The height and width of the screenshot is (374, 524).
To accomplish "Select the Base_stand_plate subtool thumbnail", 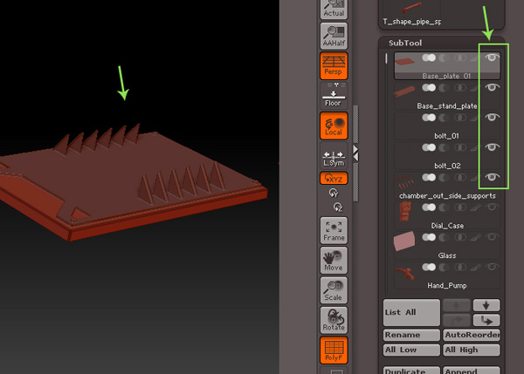I will point(404,91).
